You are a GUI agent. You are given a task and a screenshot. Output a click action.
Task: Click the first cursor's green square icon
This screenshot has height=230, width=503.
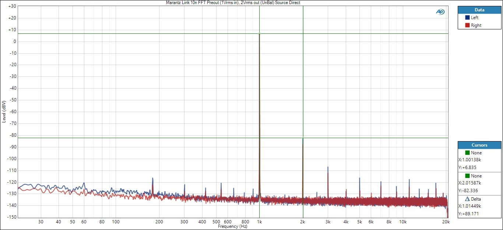tap(467, 152)
